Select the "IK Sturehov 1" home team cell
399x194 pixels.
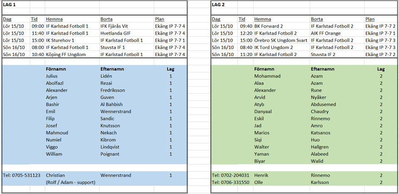click(60, 40)
